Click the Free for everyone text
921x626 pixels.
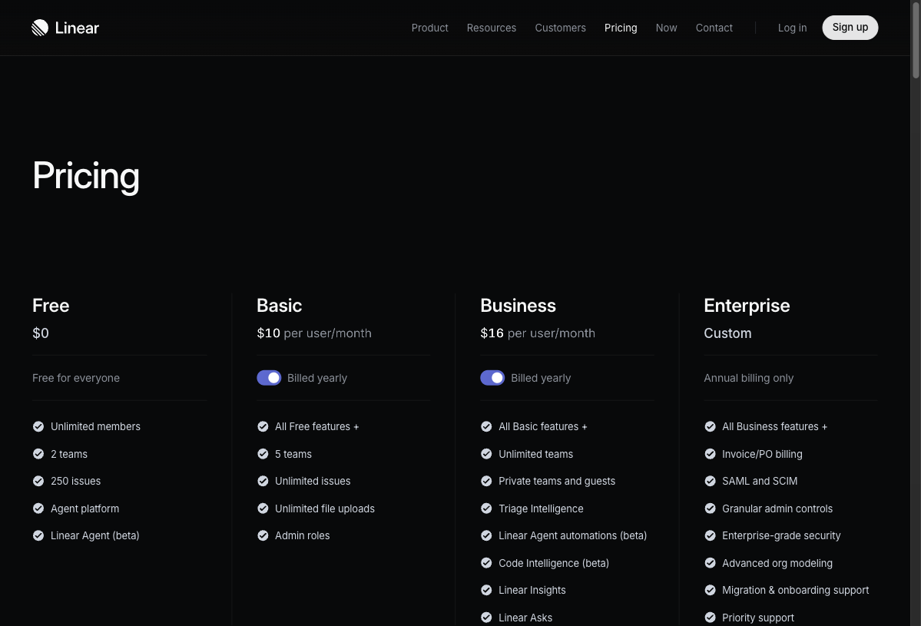[x=76, y=378]
